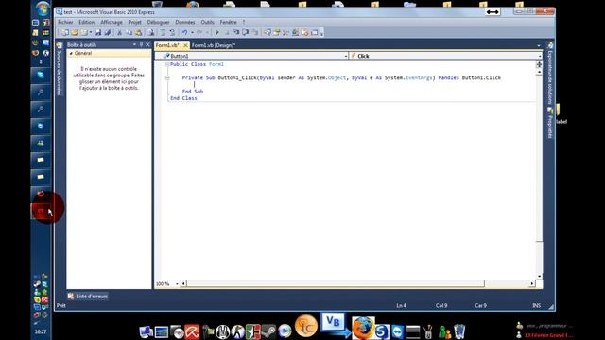Click the Save All toolbar icon
Viewport: 605px width, 340px height.
[x=108, y=33]
